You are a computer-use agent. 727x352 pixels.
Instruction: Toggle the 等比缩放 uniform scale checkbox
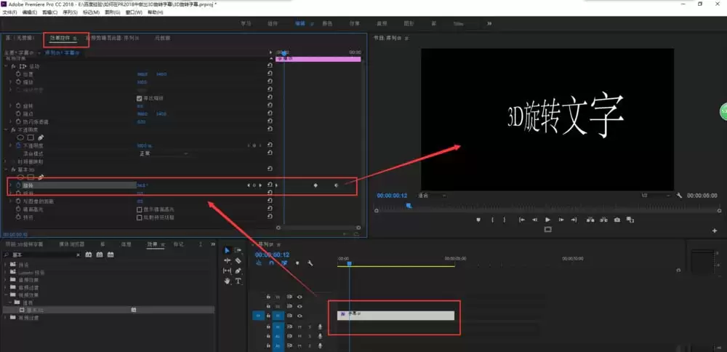coord(140,98)
